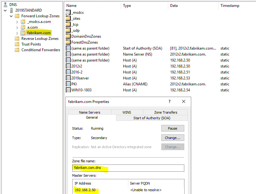
Task: Click the IP Address column header
Action: pos(100,183)
